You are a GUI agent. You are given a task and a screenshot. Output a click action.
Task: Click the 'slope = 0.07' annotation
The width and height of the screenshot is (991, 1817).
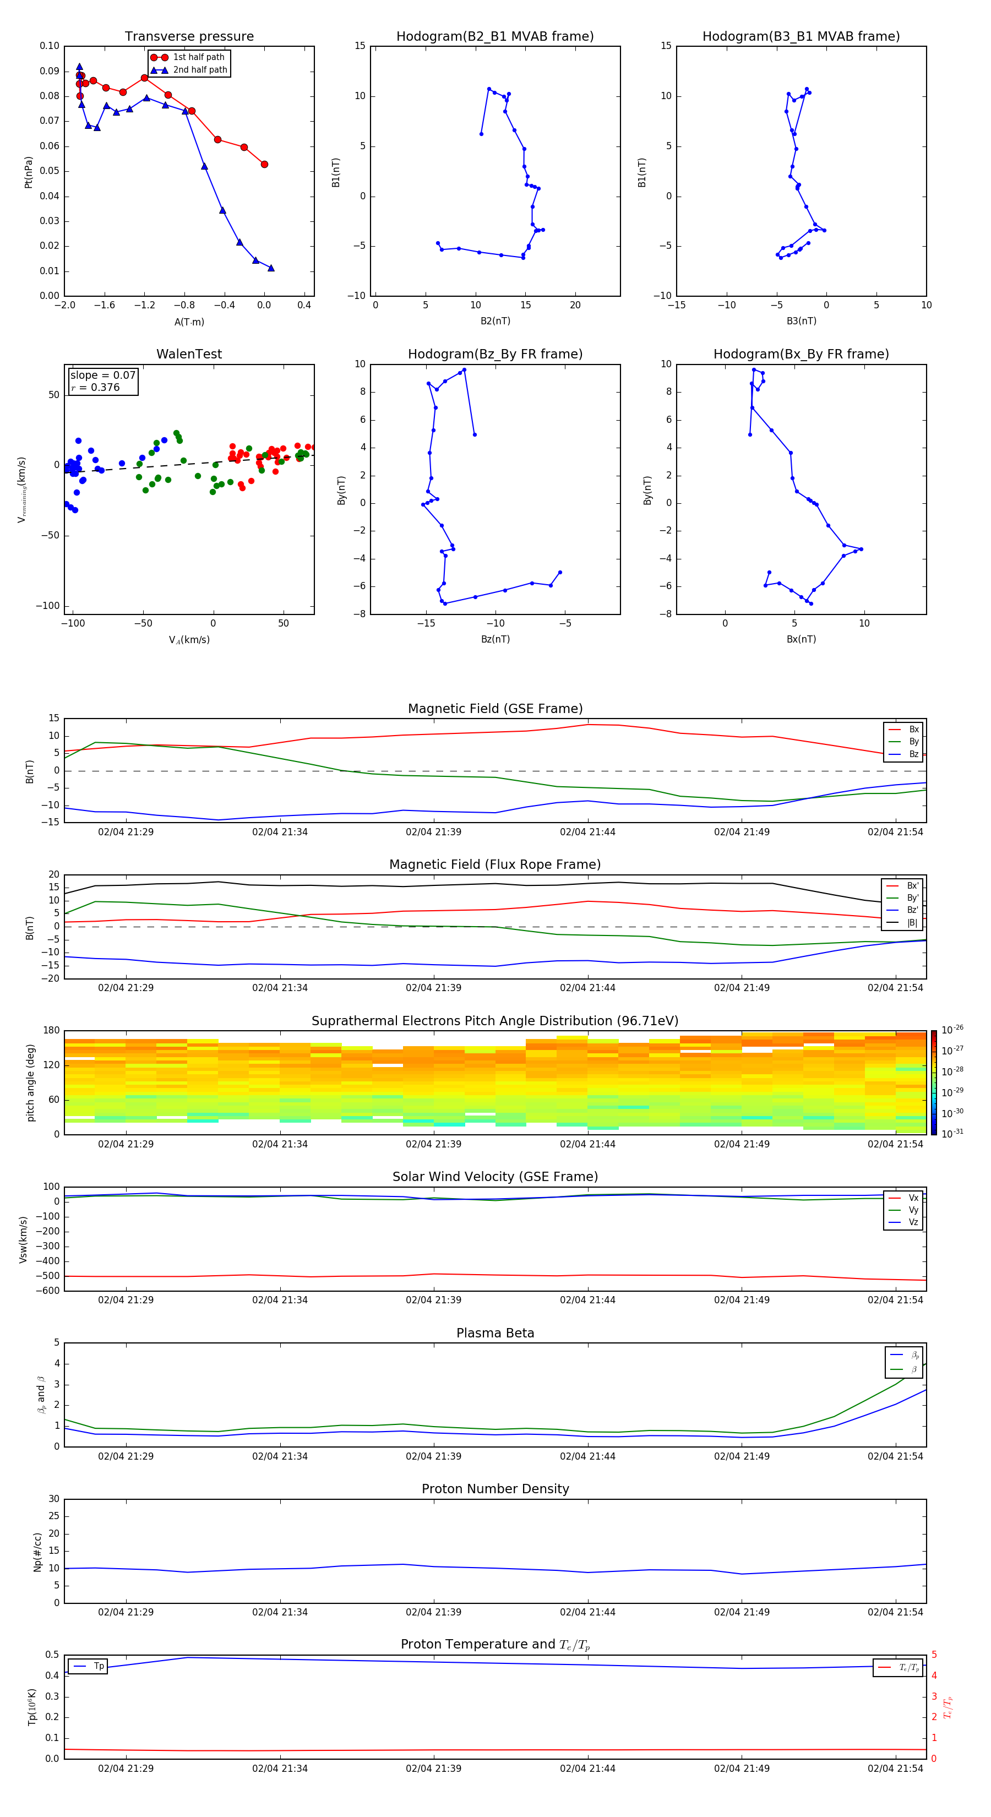pyautogui.click(x=103, y=376)
